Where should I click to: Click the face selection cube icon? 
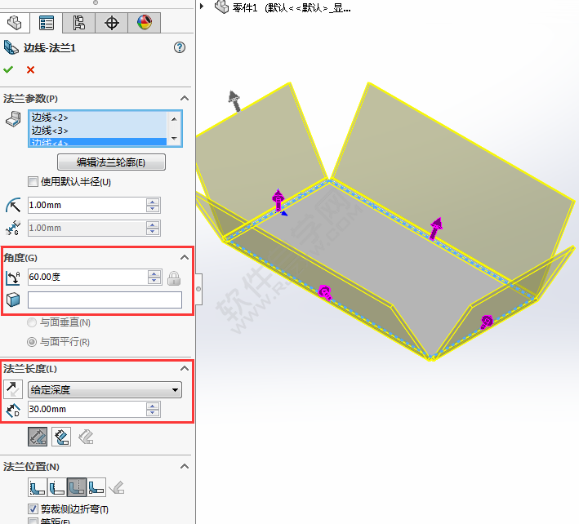13,300
